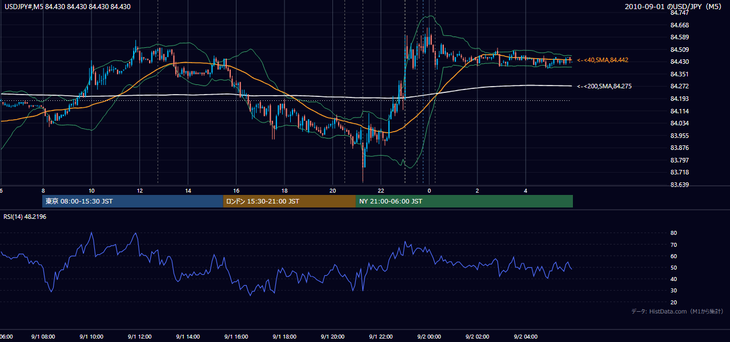Click RSI axis level 50
Image resolution: width=730 pixels, height=342 pixels.
(x=673, y=268)
